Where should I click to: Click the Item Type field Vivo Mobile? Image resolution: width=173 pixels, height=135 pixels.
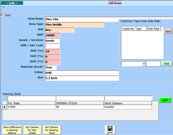click(75, 25)
